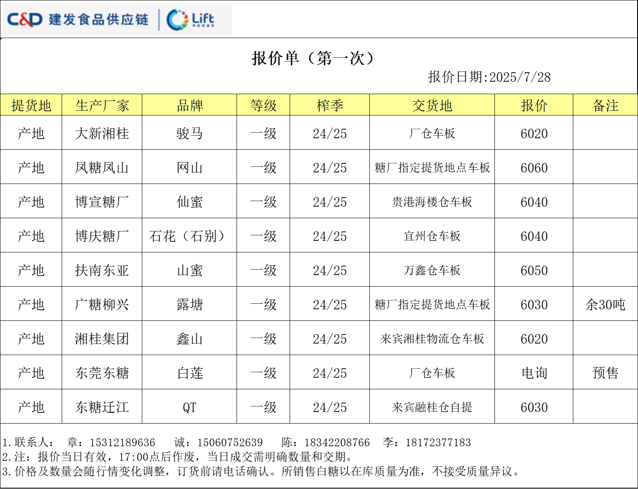Click the 6060 price for 凤糖凤山
Image resolution: width=638 pixels, height=489 pixels.
pyautogui.click(x=534, y=168)
